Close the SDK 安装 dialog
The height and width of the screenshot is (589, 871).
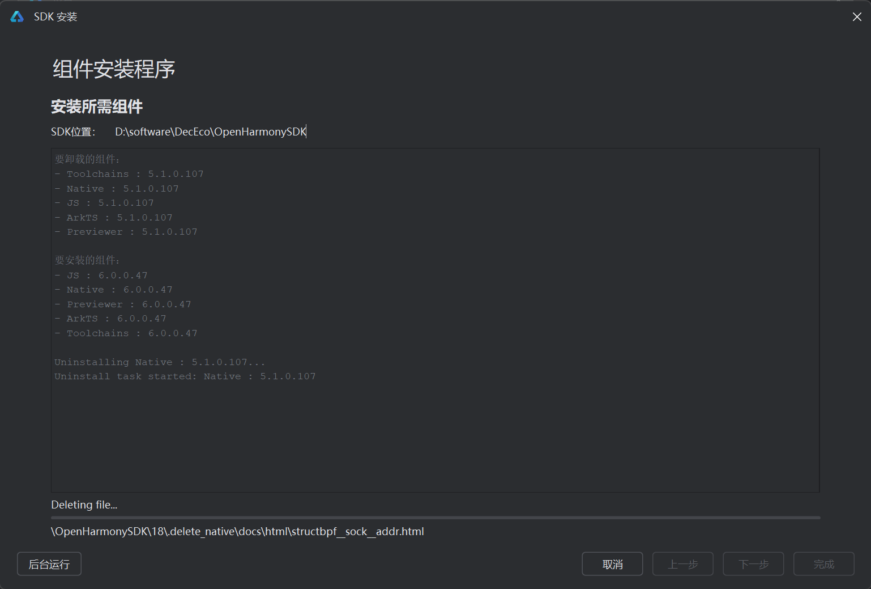[857, 17]
